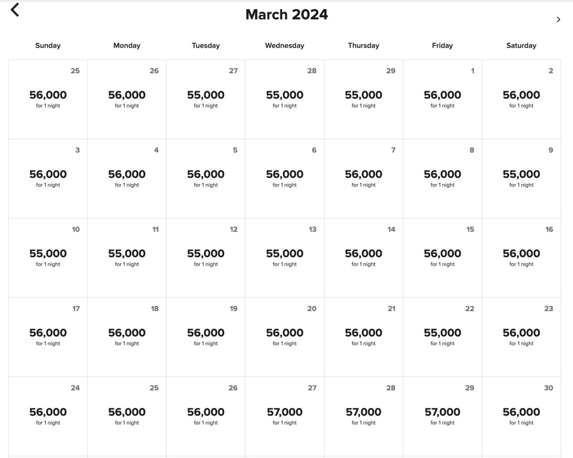573x458 pixels.
Task: Choose March 13 for 55,000 points
Action: coord(285,257)
